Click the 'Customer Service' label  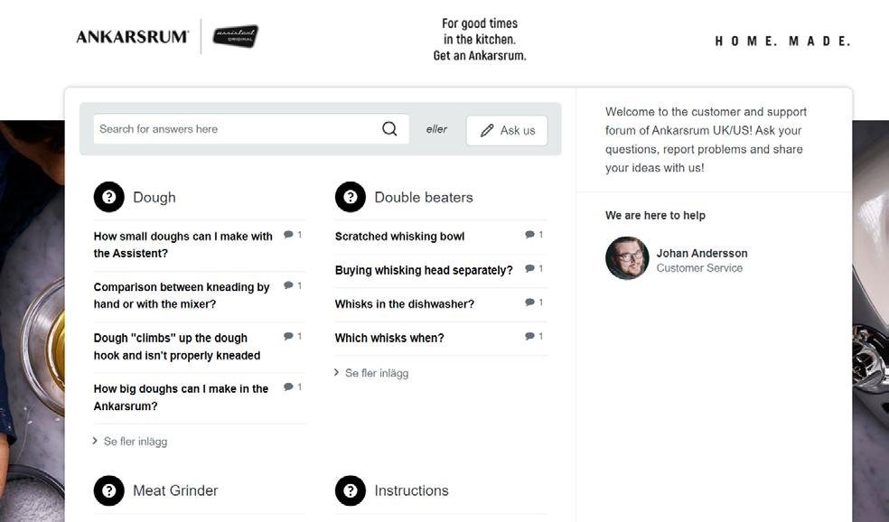click(699, 268)
